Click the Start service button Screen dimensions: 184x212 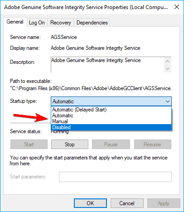tap(29, 145)
